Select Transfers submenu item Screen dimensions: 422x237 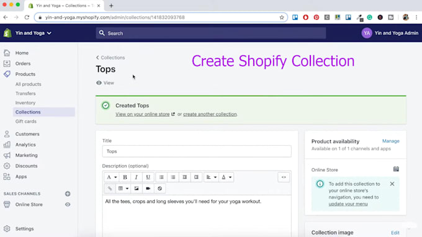25,93
